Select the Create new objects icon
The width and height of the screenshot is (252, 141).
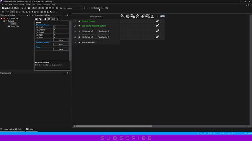[143, 16]
